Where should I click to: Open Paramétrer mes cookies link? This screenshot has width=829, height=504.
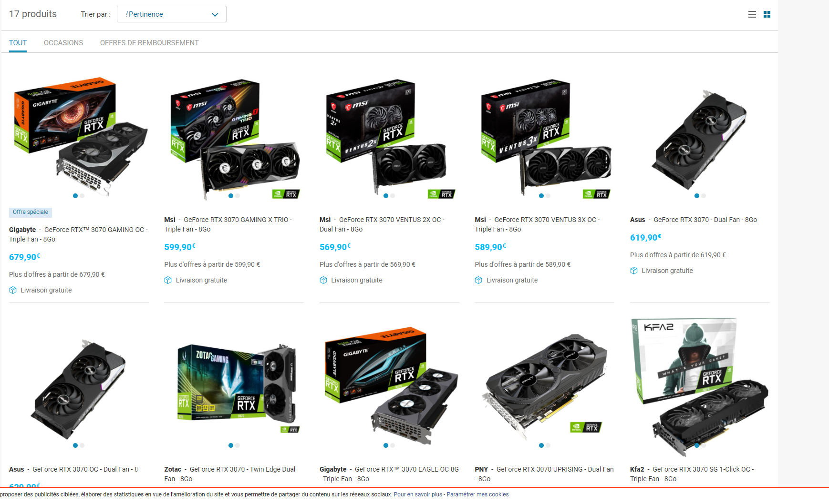[x=477, y=494]
